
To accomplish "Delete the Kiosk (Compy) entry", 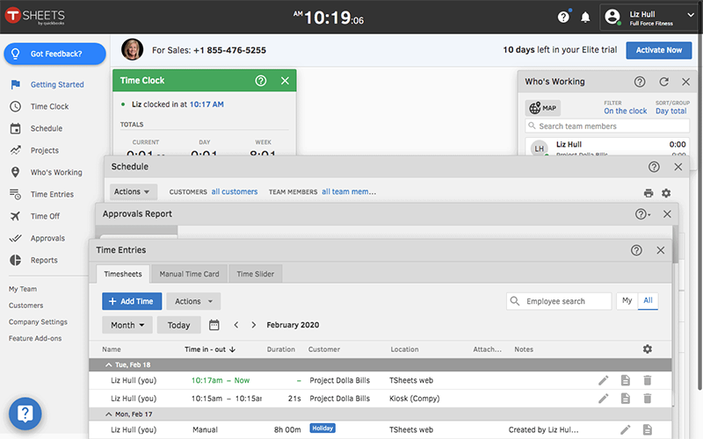I will [x=648, y=399].
